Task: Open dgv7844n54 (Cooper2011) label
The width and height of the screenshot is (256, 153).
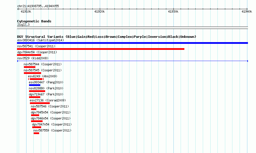Action: point(37,52)
